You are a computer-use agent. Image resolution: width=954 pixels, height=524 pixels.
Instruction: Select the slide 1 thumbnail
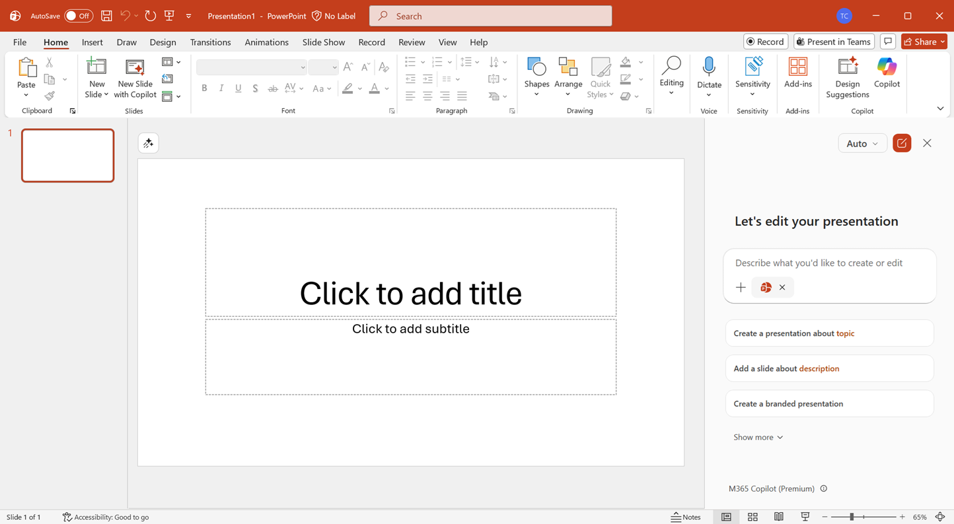click(67, 155)
